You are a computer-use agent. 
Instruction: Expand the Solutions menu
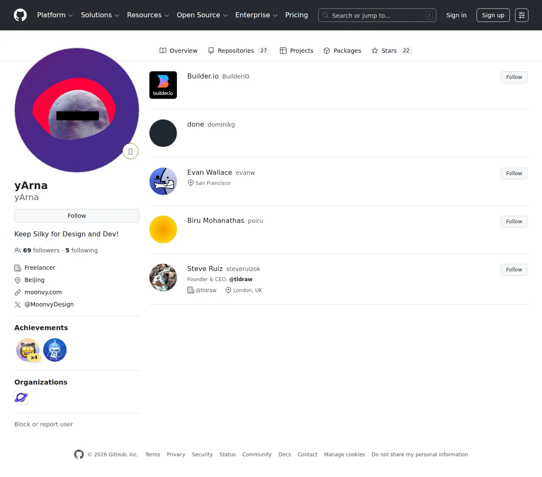(100, 15)
